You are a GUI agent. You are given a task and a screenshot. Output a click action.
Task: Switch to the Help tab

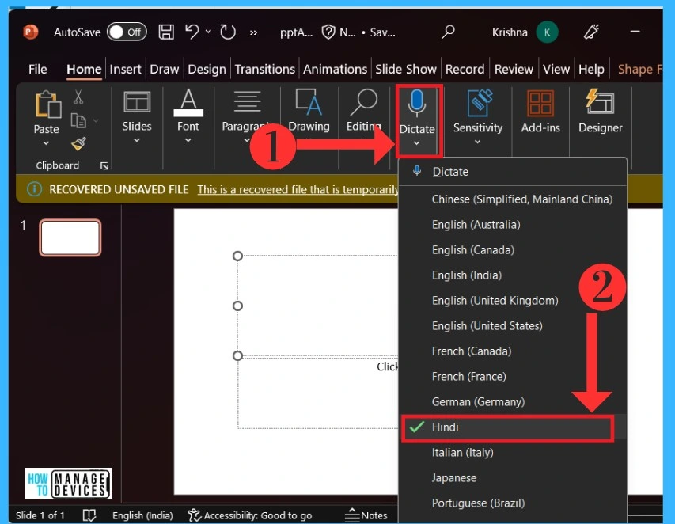(591, 70)
